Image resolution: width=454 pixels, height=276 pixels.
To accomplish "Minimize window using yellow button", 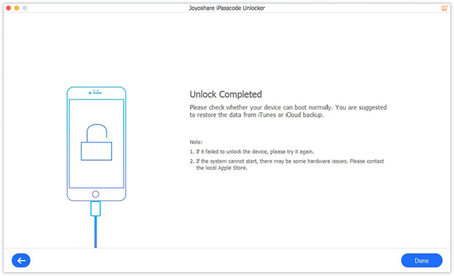I will click(x=17, y=8).
